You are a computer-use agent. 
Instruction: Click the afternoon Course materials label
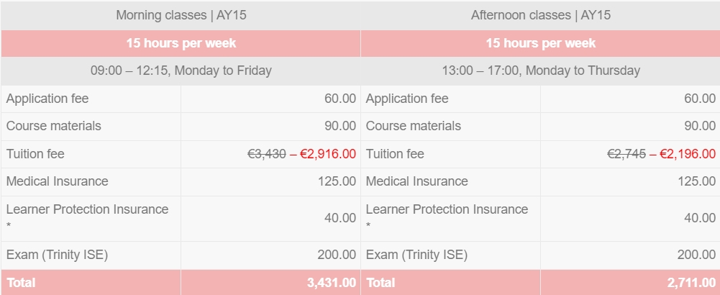pyautogui.click(x=413, y=126)
